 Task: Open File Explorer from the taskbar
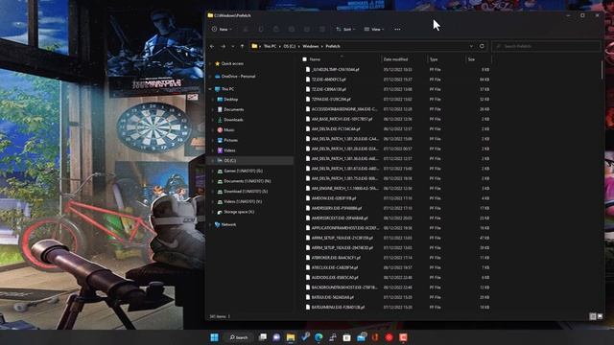291,337
